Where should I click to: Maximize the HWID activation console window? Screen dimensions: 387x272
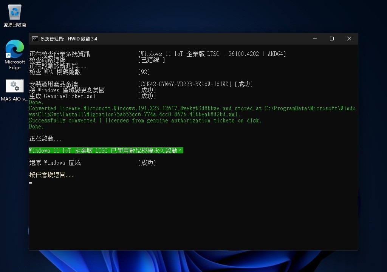tap(332, 39)
